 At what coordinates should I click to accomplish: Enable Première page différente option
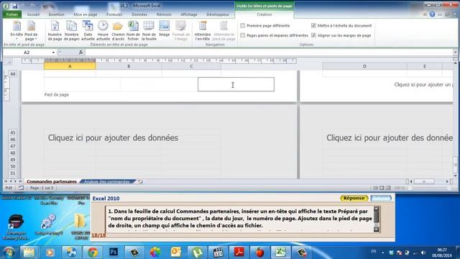[x=243, y=26]
